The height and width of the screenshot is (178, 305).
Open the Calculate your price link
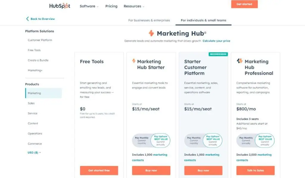click(216, 41)
